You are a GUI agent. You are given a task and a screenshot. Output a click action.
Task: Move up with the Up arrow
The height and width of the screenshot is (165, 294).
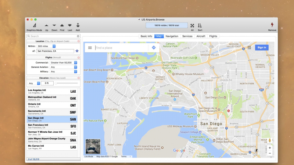pyautogui.click(x=47, y=27)
